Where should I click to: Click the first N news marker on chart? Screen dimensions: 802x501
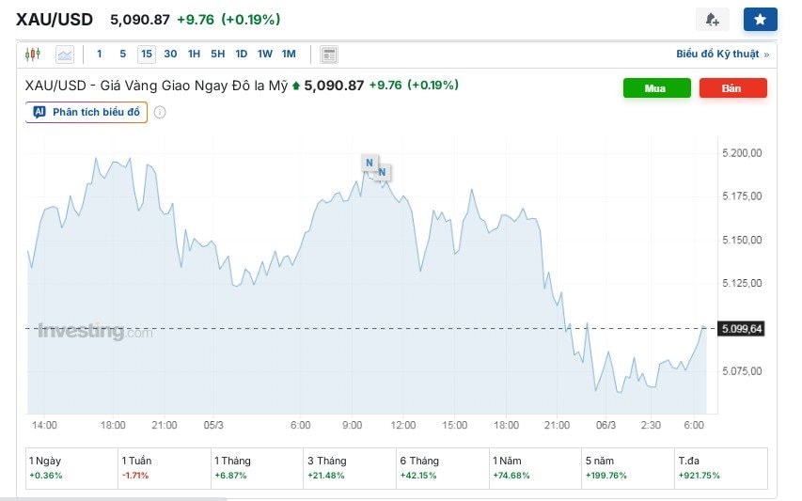[x=370, y=163]
